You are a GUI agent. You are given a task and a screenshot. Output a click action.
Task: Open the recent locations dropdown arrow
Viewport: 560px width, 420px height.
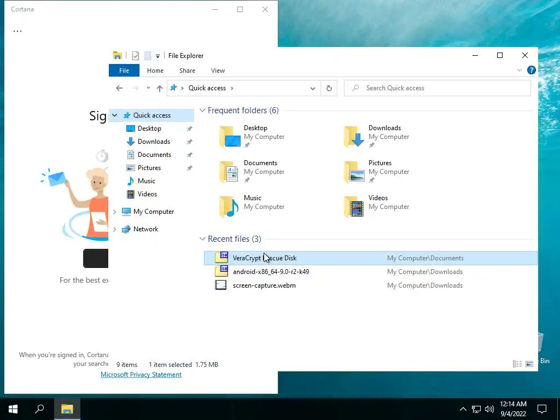click(x=148, y=88)
